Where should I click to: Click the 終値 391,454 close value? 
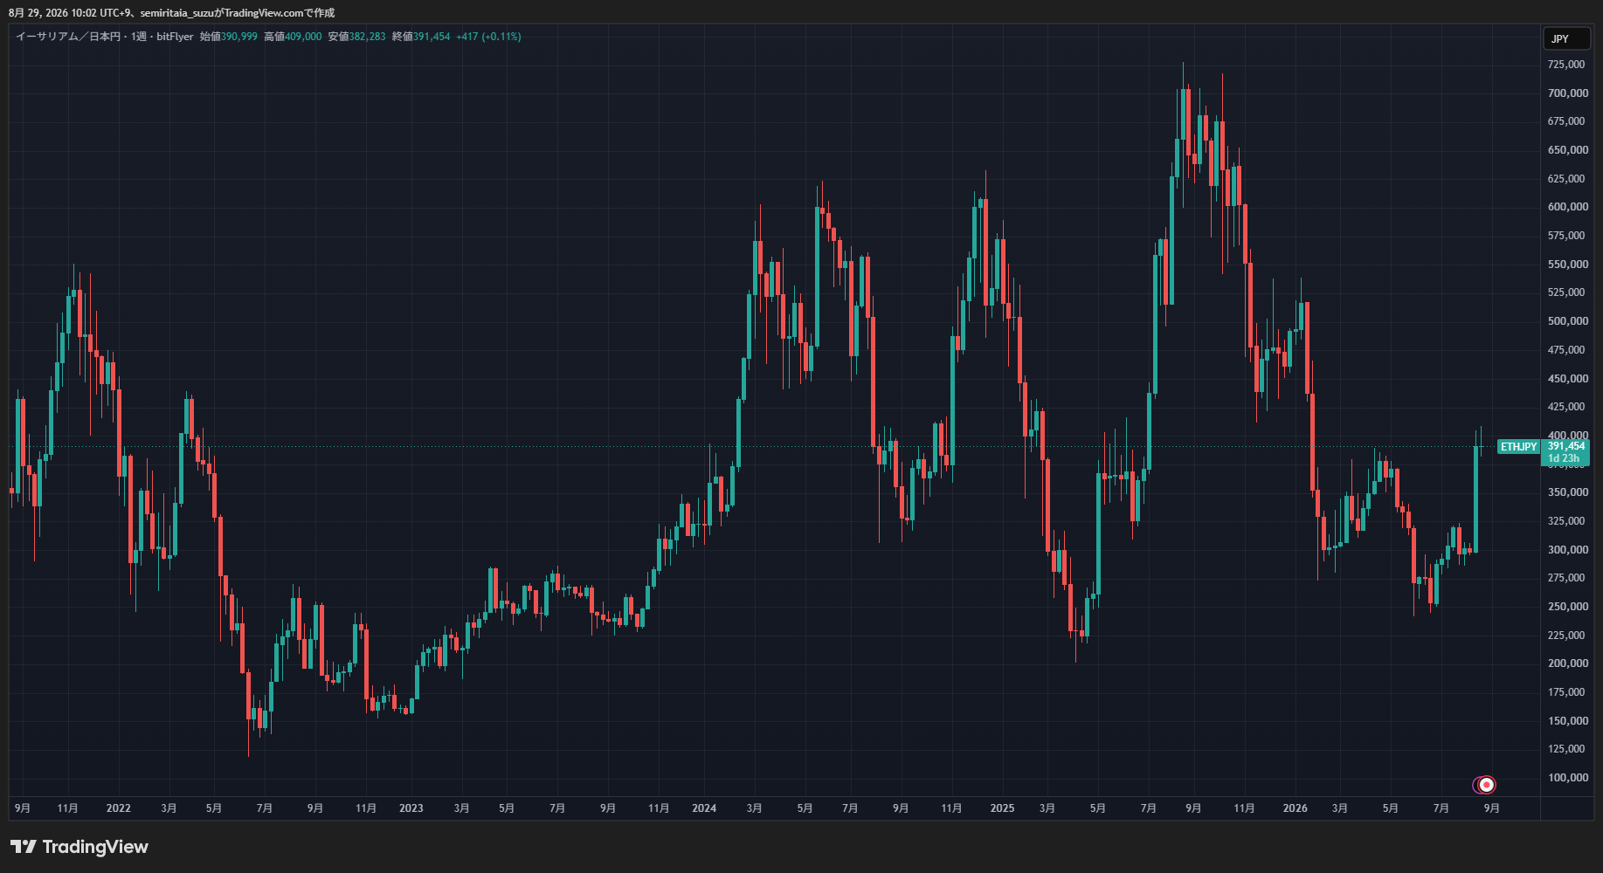pos(421,37)
